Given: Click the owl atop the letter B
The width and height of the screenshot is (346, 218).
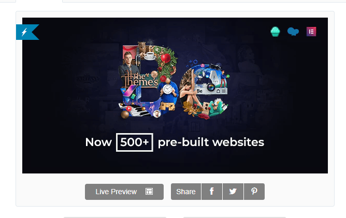Looking at the screenshot, I should [x=141, y=48].
